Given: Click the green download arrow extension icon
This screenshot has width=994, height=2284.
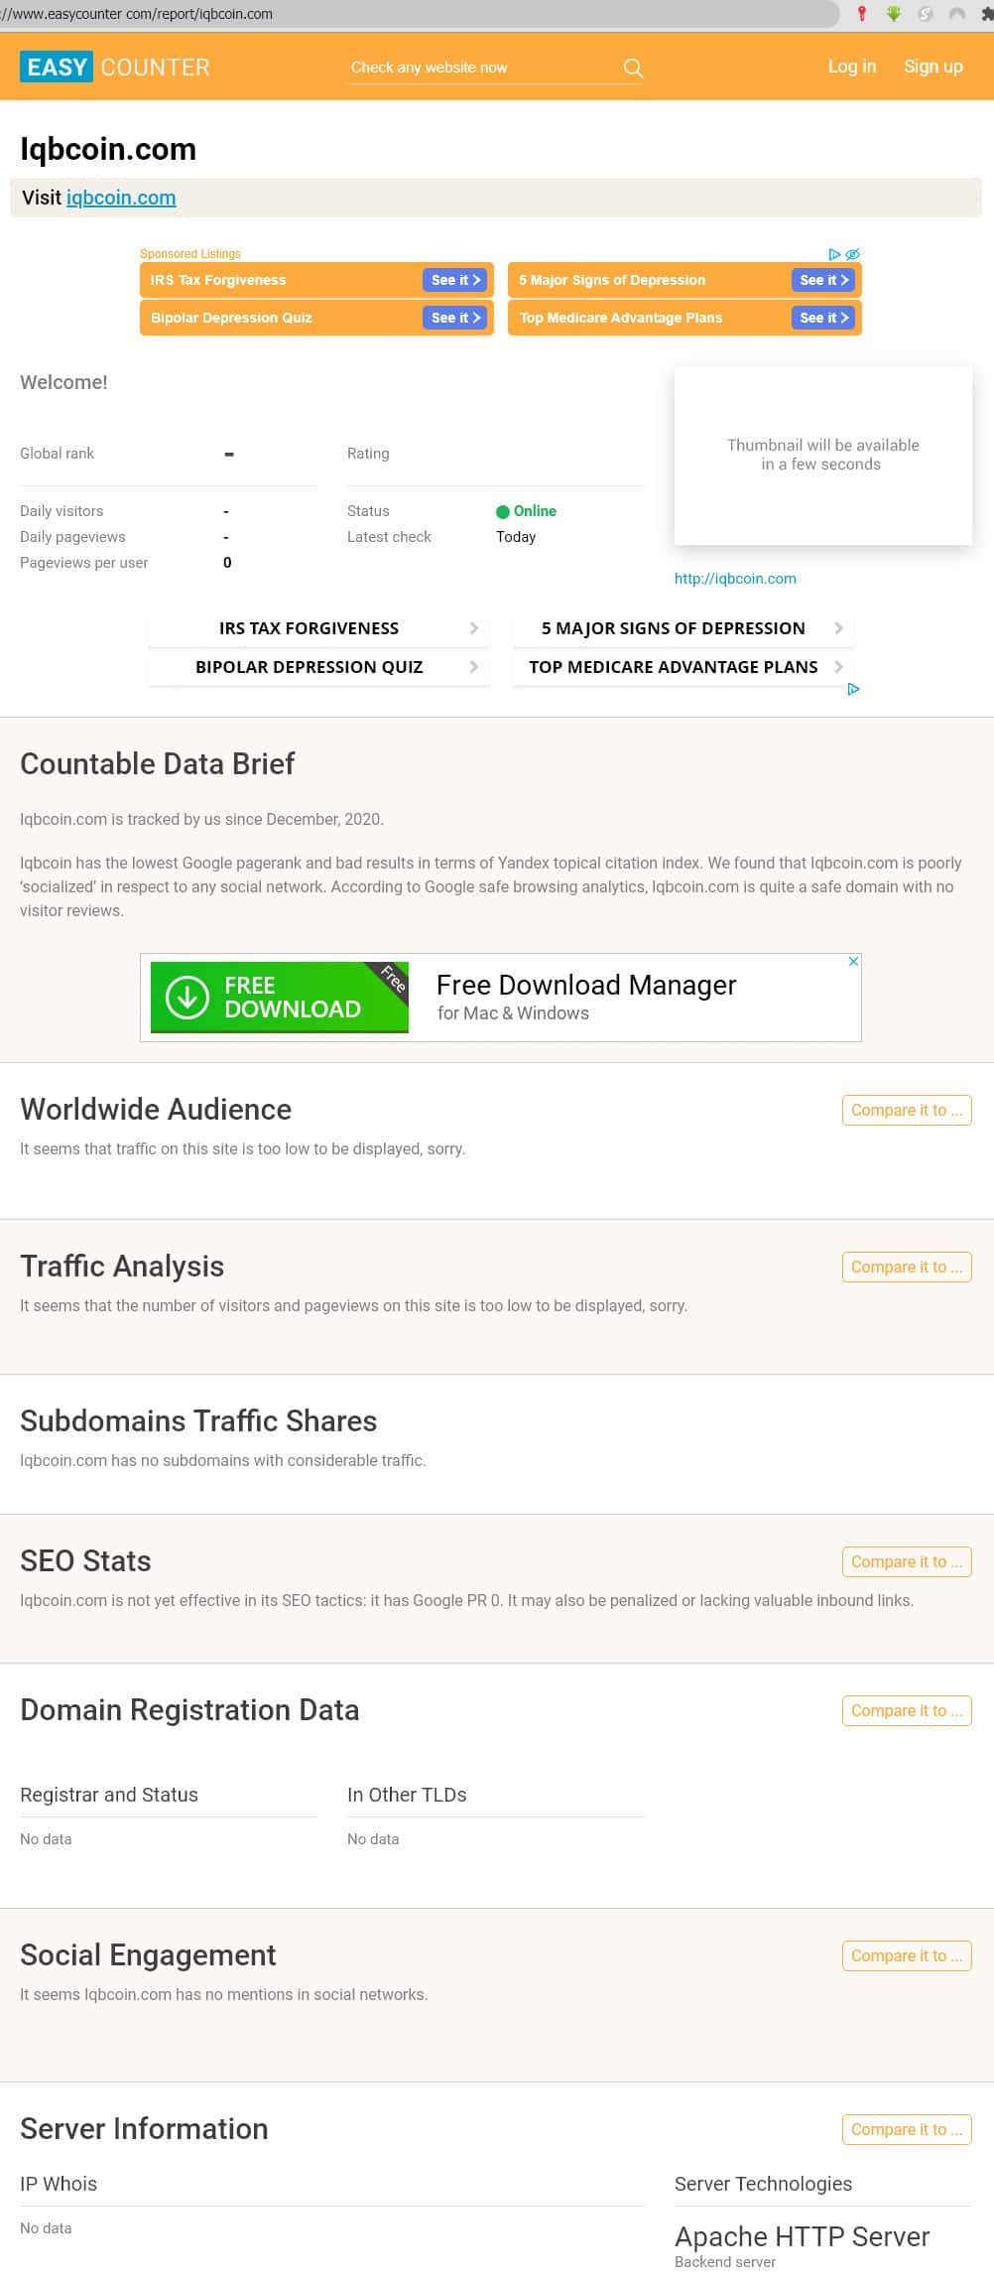Looking at the screenshot, I should pos(894,13).
